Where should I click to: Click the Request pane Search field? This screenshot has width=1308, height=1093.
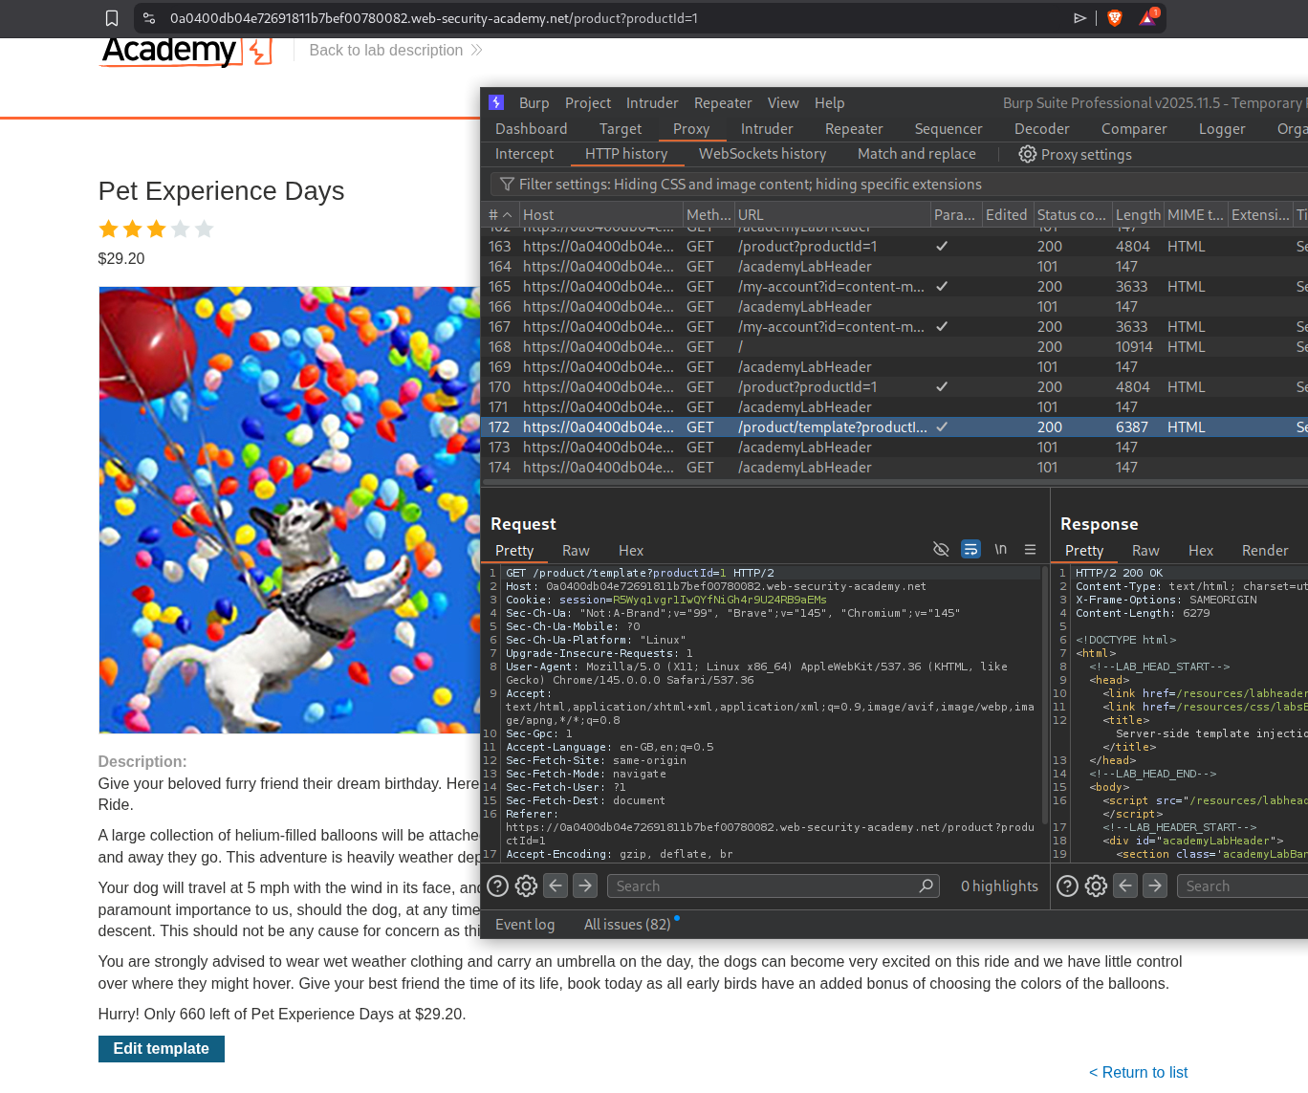(765, 885)
